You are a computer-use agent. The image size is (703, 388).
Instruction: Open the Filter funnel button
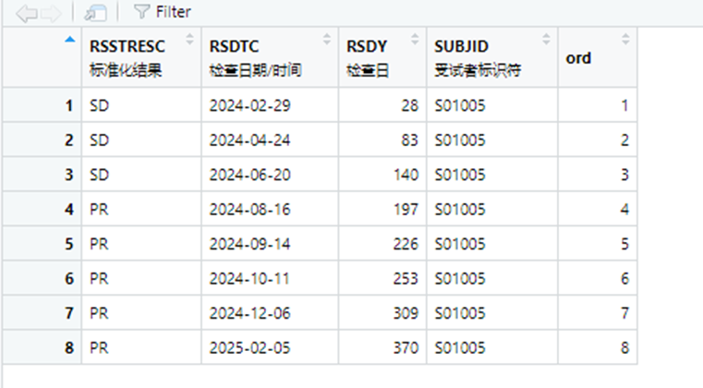162,12
